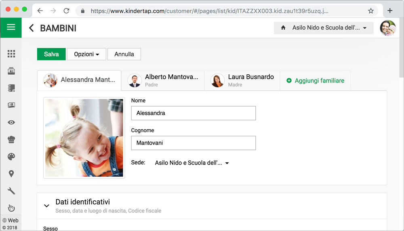The image size is (404, 231).
Task: Select the paint palette icon
Action: (11, 157)
